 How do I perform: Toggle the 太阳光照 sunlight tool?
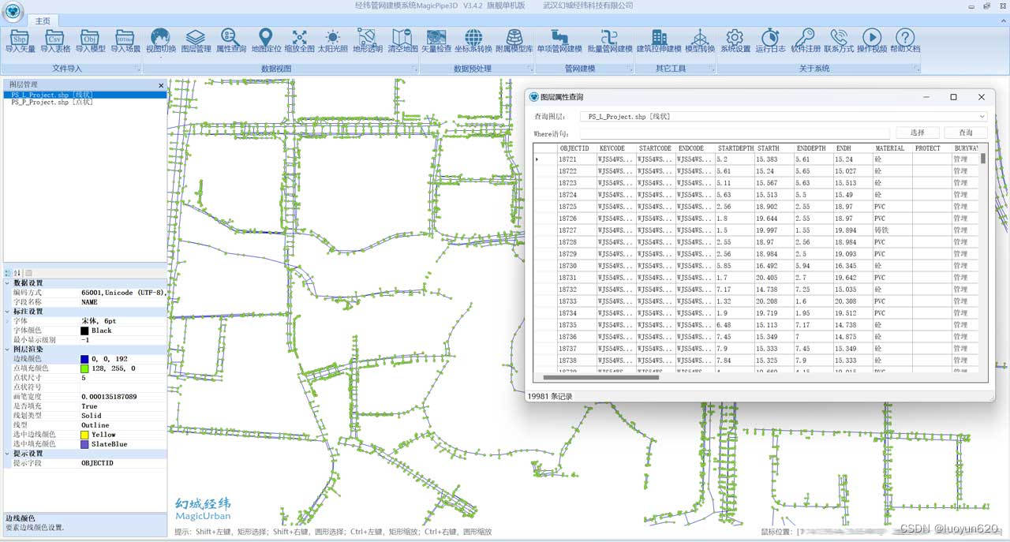(x=333, y=41)
